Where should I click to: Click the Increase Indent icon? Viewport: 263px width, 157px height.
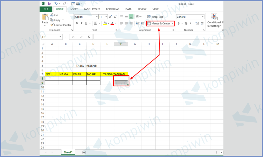pos(143,23)
